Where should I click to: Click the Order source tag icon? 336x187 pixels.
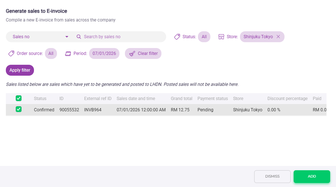click(x=11, y=53)
